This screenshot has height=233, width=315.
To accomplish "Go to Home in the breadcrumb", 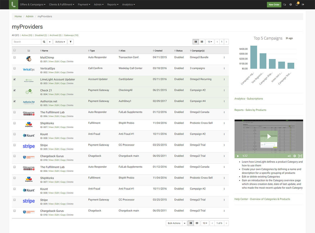I will point(18,16).
